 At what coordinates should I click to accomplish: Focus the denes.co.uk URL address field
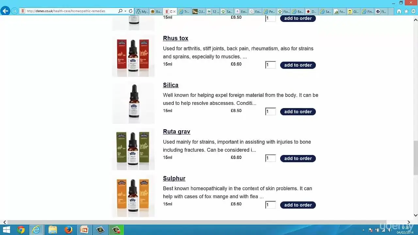coord(69,11)
